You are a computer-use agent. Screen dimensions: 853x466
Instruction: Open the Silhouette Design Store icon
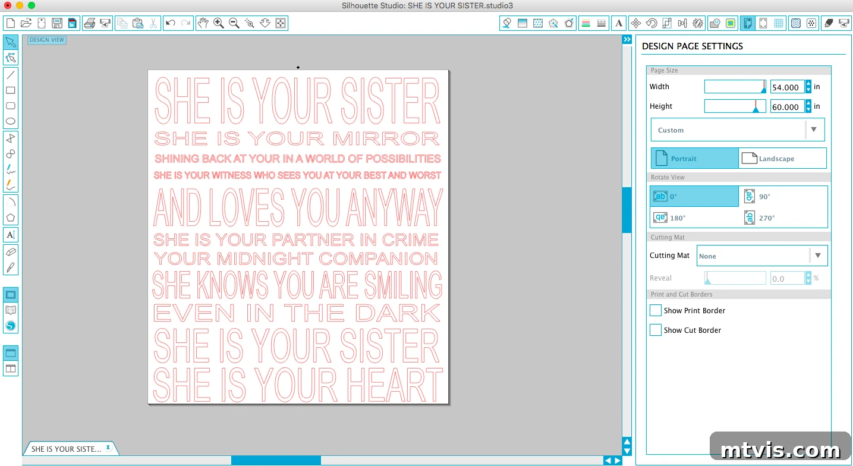[x=11, y=326]
